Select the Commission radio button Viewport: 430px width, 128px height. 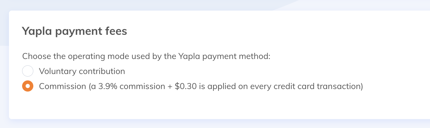tap(28, 86)
